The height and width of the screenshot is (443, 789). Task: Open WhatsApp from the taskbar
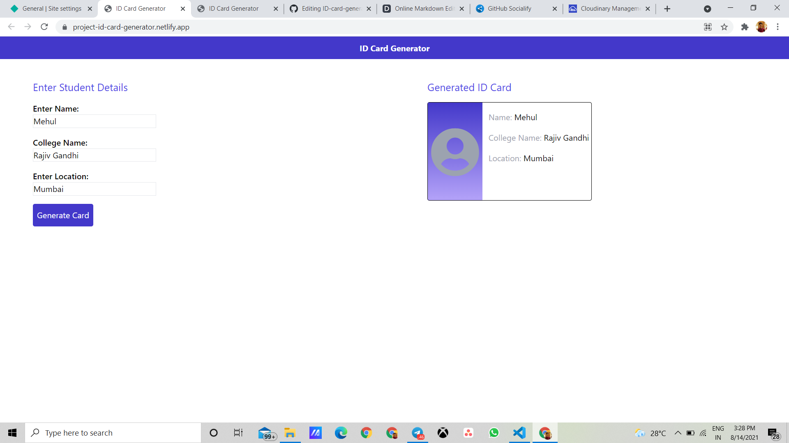tap(494, 432)
